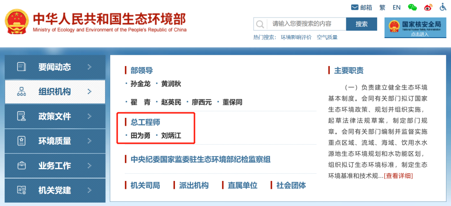The image size is (451, 206).
Task: Open the 查看详细 details link
Action: (398, 175)
